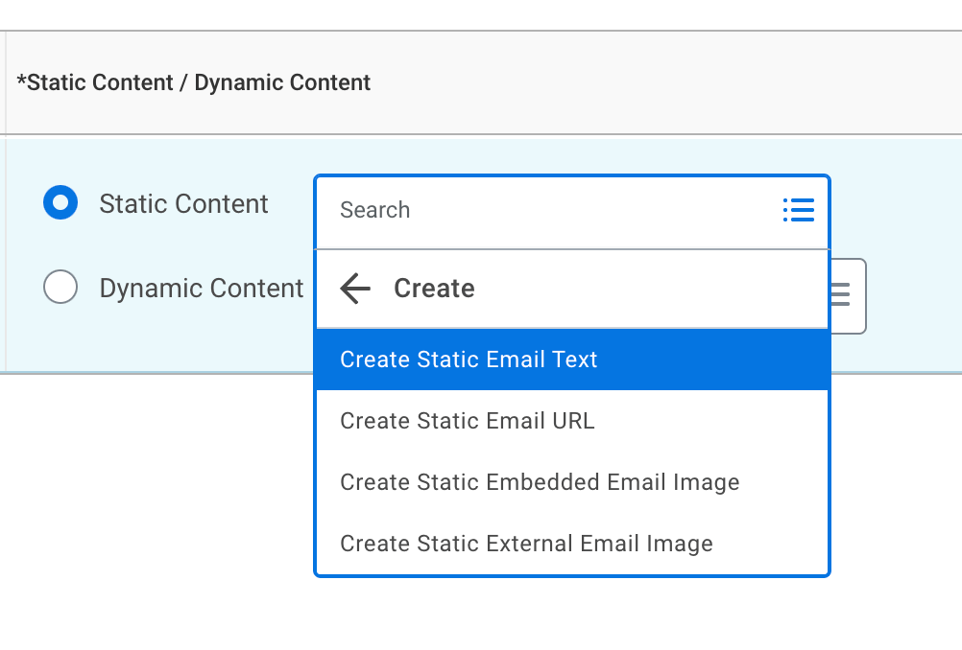The width and height of the screenshot is (962, 650).
Task: Click the Create heading in the dropdown
Action: [x=434, y=289]
